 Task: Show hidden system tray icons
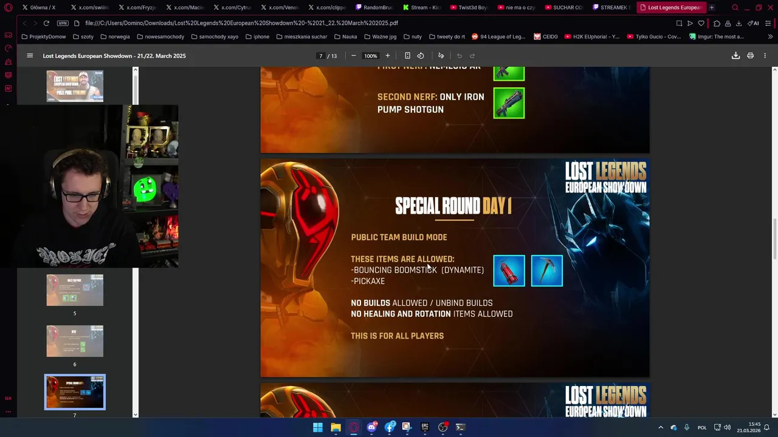[x=661, y=427]
